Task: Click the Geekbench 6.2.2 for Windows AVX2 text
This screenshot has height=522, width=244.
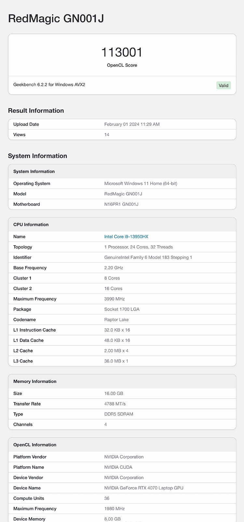Action: pos(49,85)
